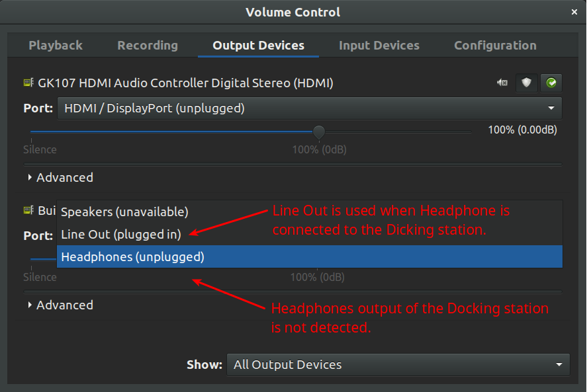Toggle the green set-as-fallback check button
Image resolution: width=587 pixels, height=392 pixels.
click(x=551, y=83)
